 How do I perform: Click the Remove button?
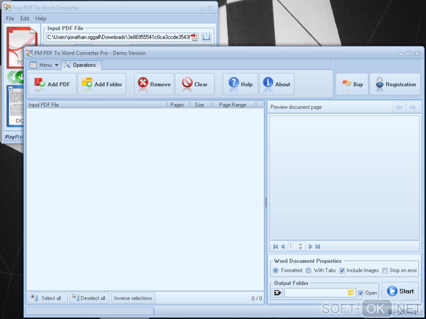tap(154, 84)
